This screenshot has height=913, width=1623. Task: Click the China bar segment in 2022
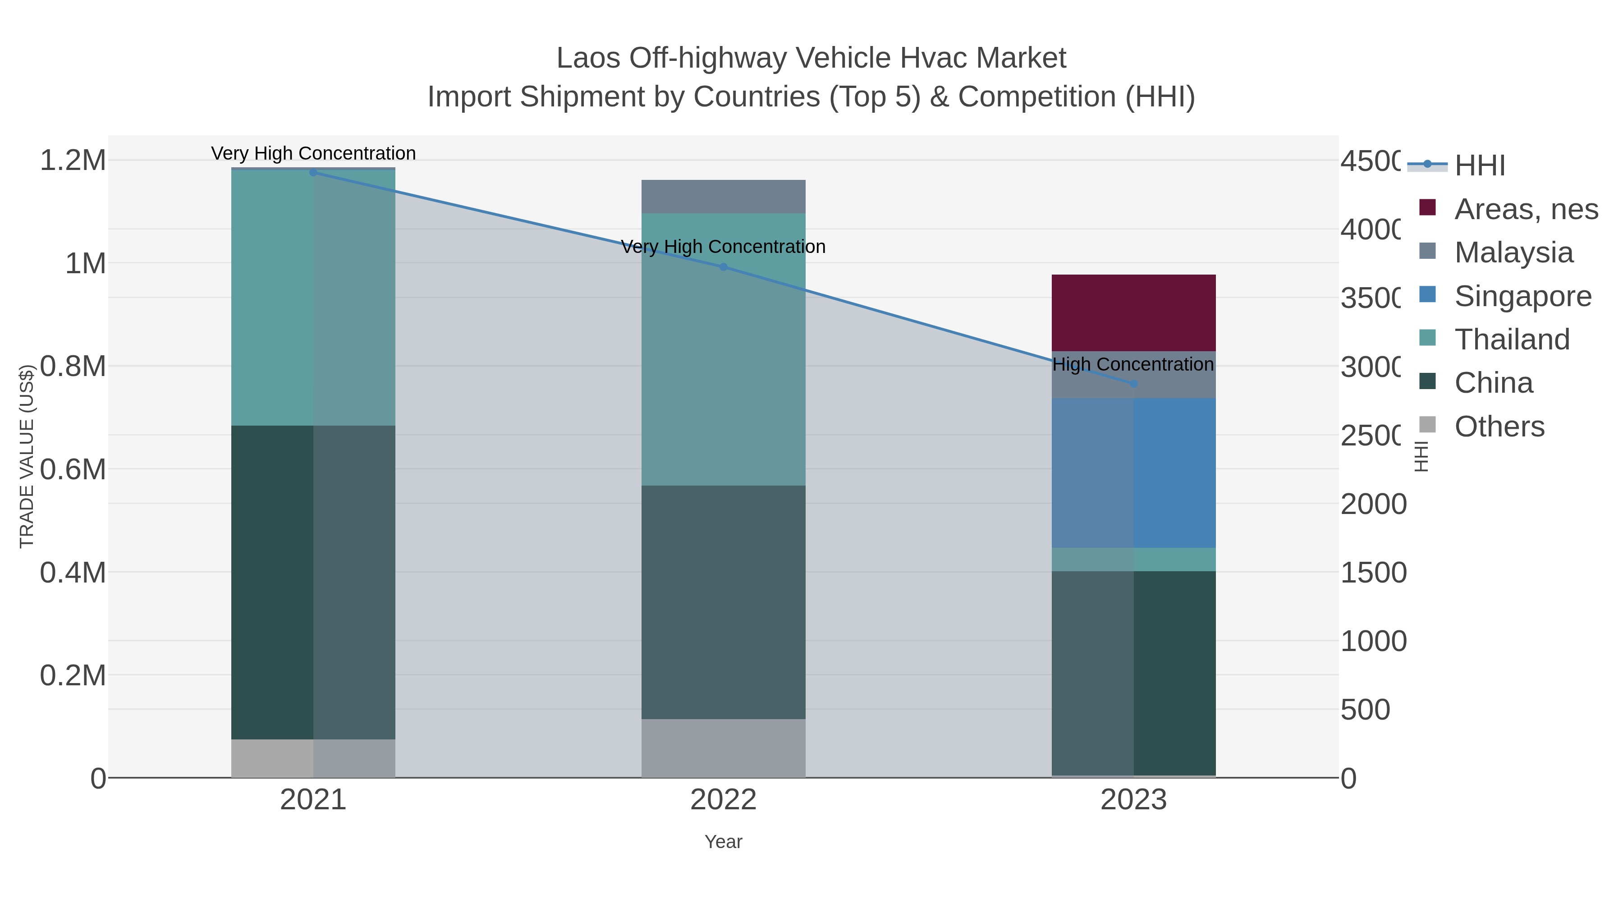[x=723, y=602]
